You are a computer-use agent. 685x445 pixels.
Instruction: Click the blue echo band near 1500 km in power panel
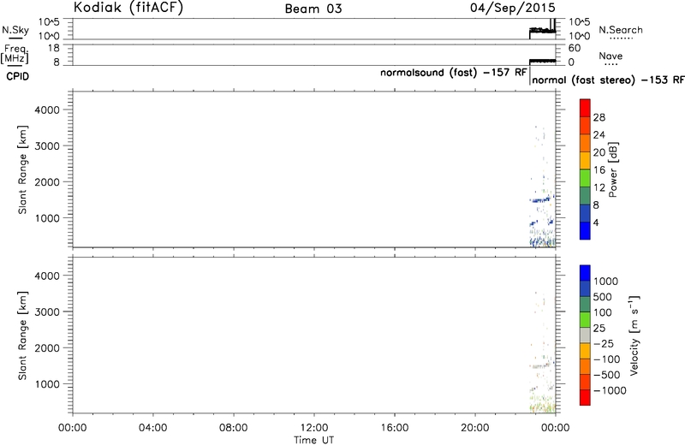click(542, 199)
